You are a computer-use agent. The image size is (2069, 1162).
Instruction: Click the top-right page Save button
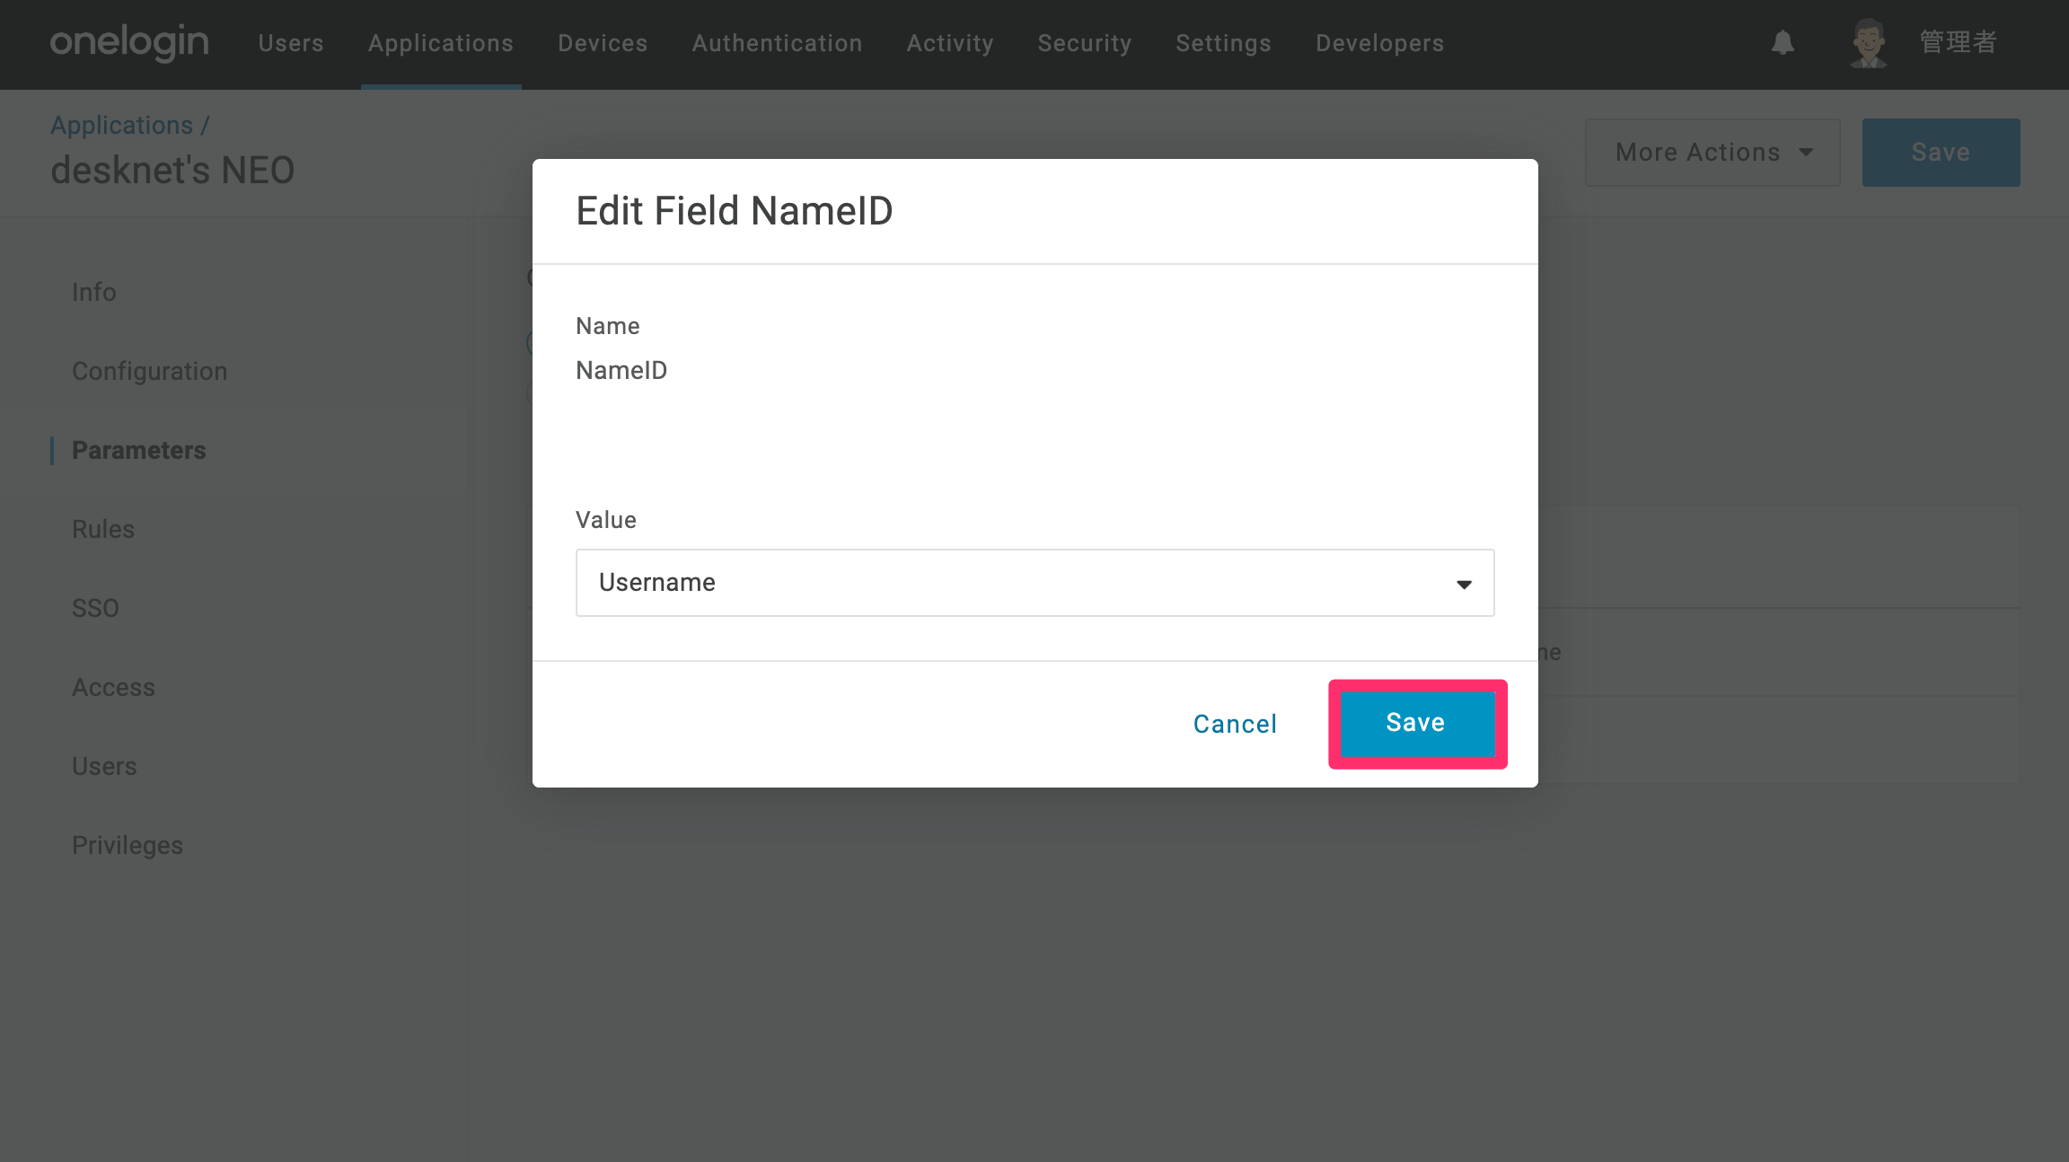(1941, 153)
